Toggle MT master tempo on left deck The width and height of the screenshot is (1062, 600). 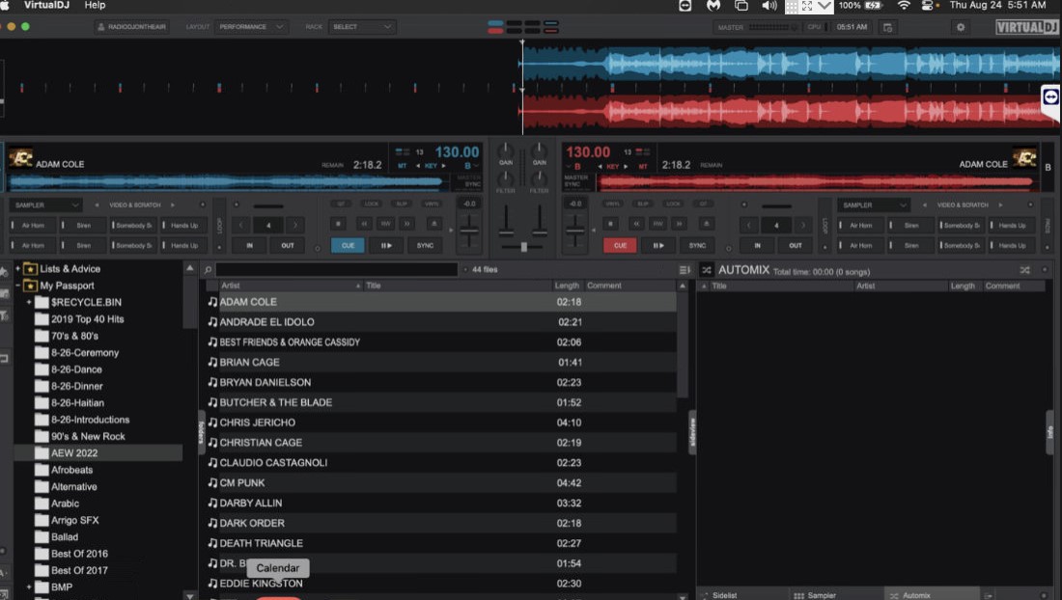[403, 166]
